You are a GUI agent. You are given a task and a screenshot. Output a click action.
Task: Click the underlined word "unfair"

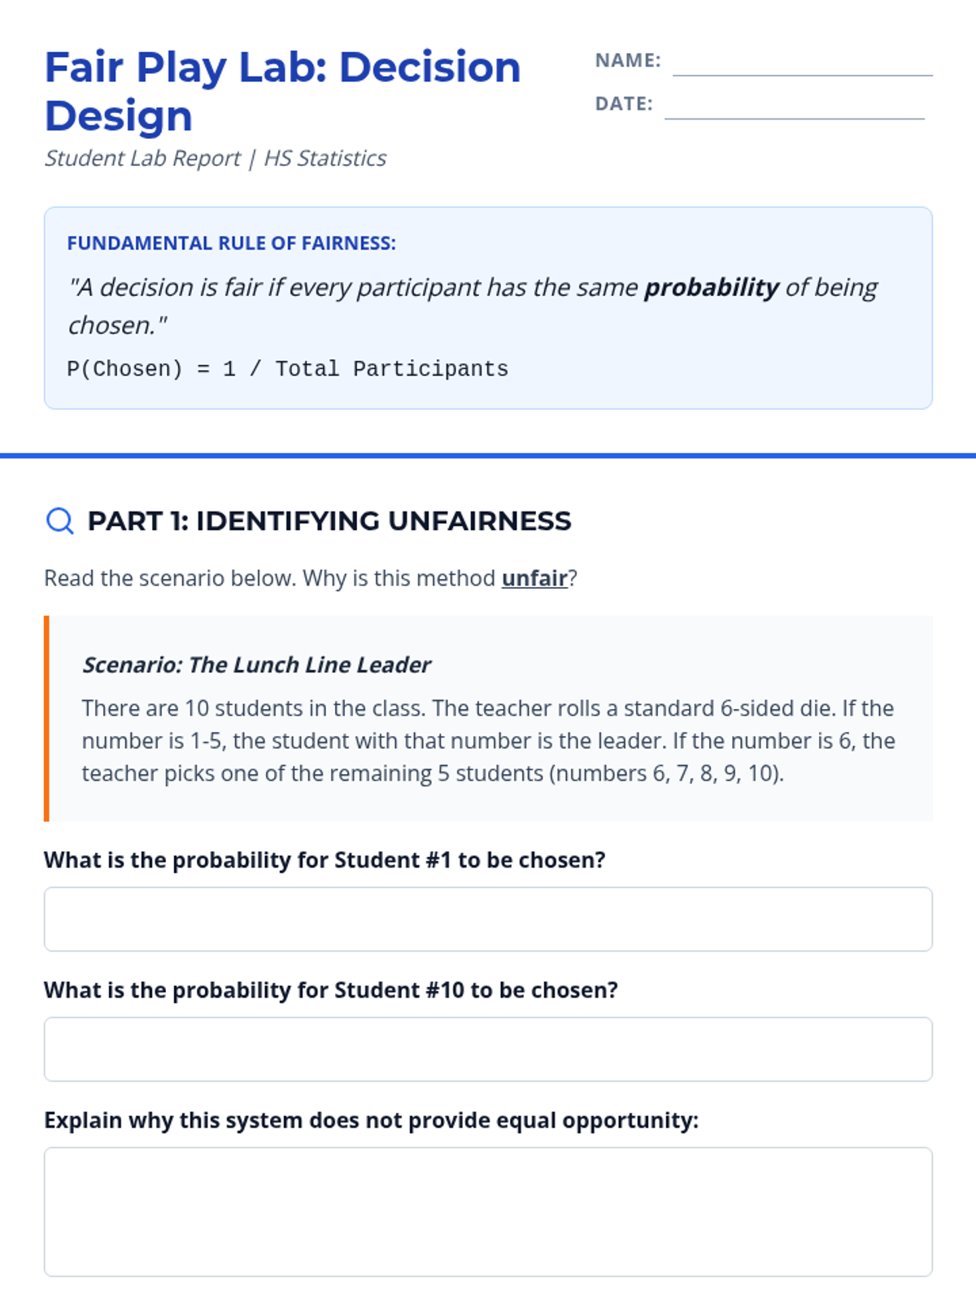point(534,578)
